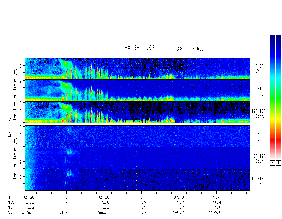Click the ALT value 8597.8
The height and width of the screenshot is (219, 282).
point(178,213)
